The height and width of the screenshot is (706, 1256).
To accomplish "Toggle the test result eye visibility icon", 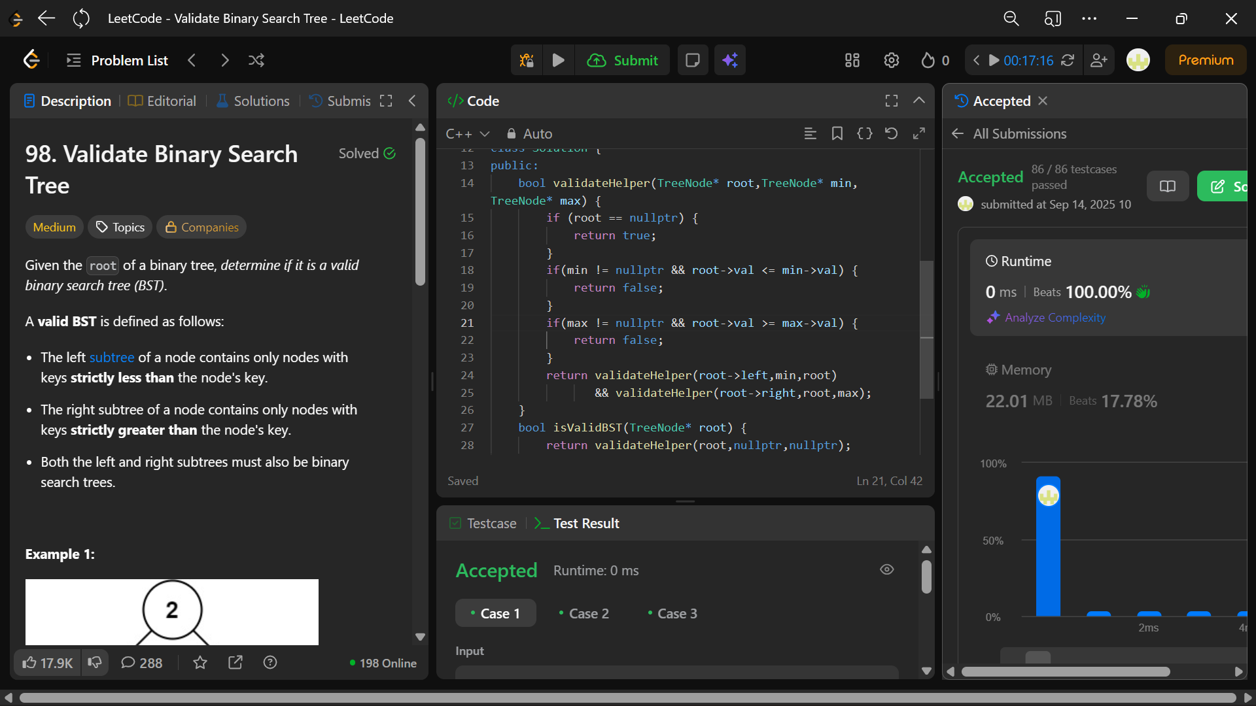I will 886,569.
